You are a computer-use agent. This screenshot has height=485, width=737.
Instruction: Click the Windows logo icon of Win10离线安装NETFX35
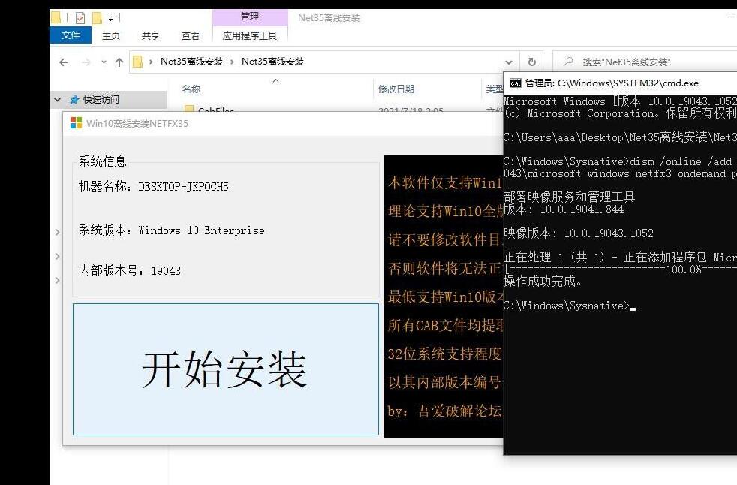(x=76, y=123)
